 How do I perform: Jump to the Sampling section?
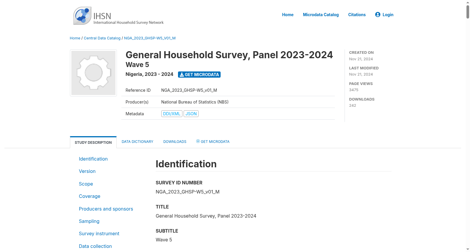click(x=89, y=221)
